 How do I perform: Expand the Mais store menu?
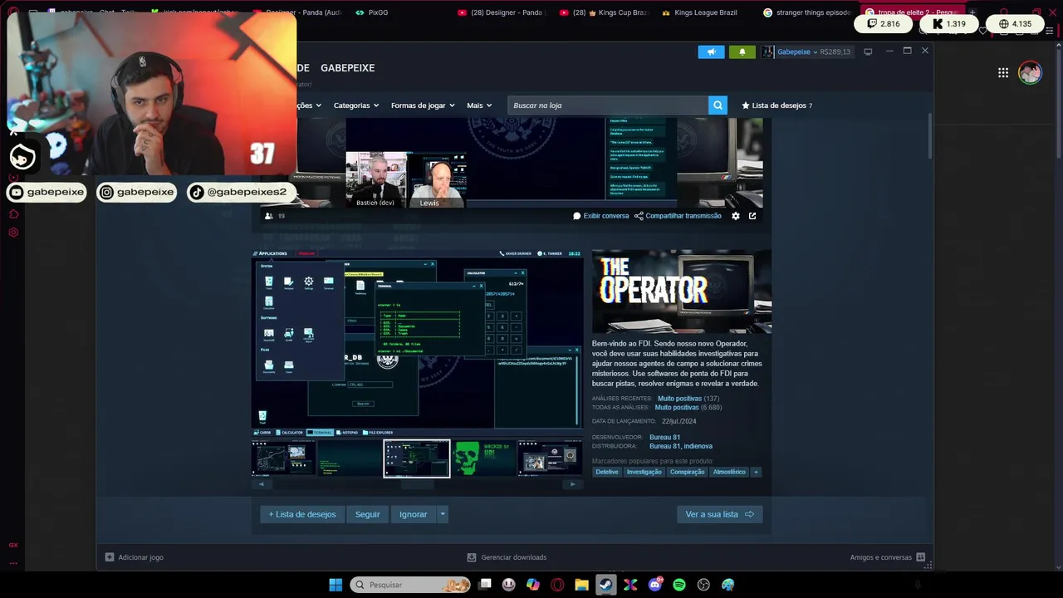[479, 105]
